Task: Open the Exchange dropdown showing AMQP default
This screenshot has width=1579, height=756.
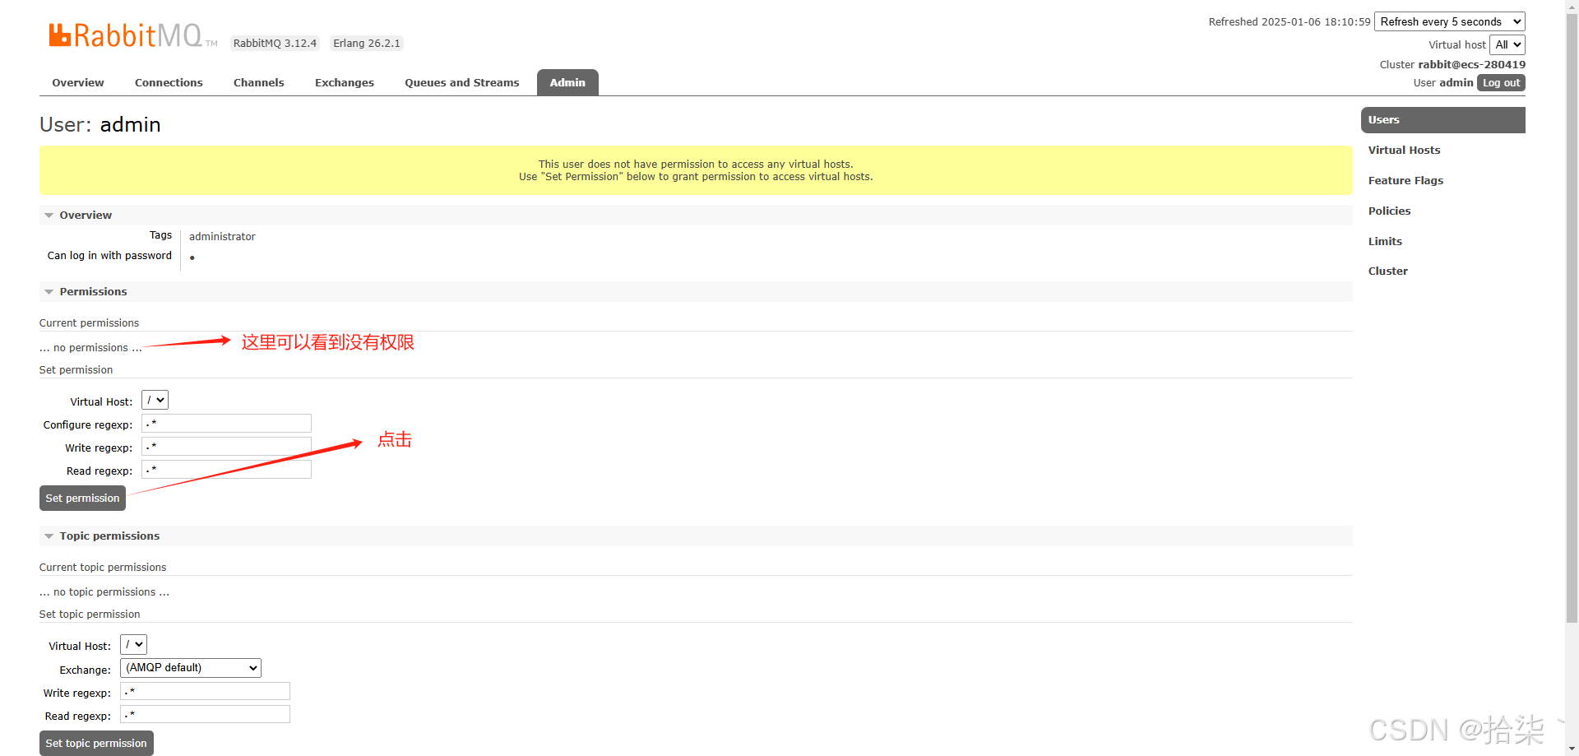Action: (190, 667)
